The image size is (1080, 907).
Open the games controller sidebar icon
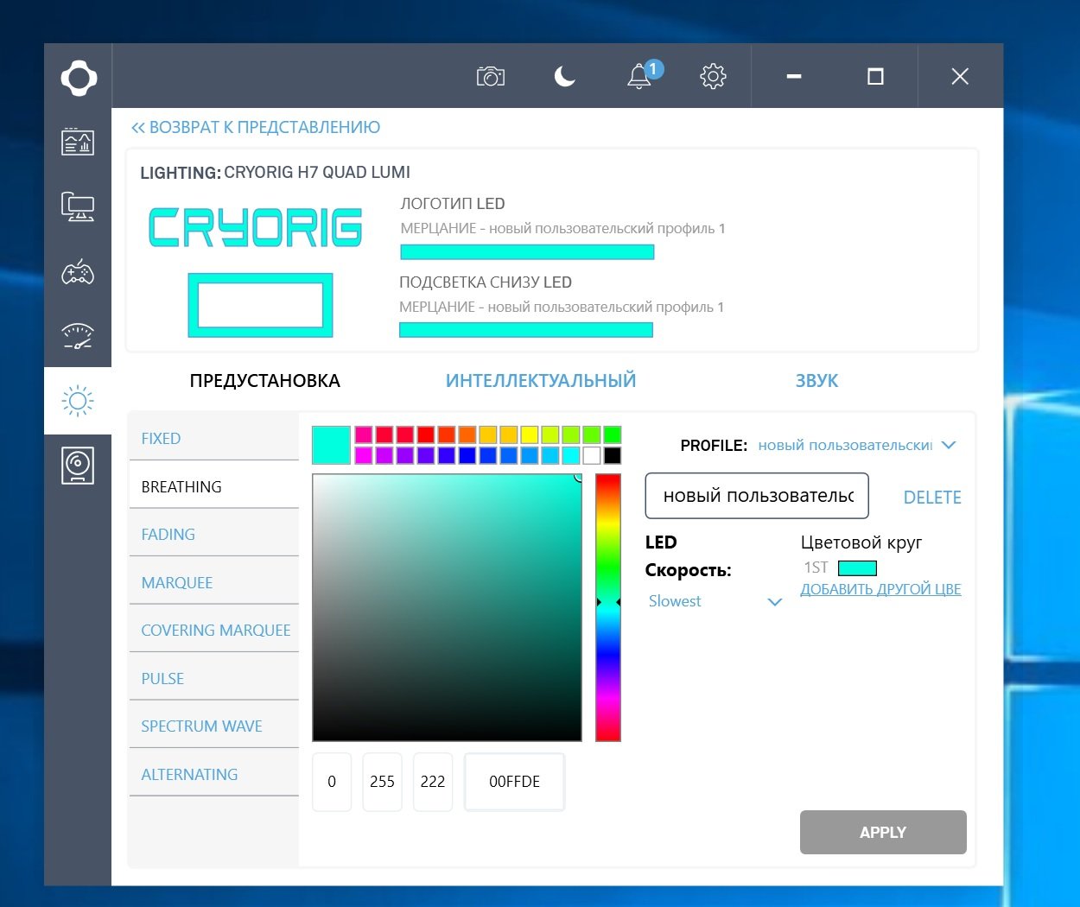click(78, 272)
